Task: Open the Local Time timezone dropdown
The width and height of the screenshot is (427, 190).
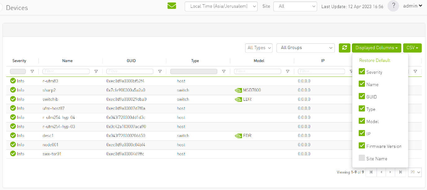Action: 221,6
